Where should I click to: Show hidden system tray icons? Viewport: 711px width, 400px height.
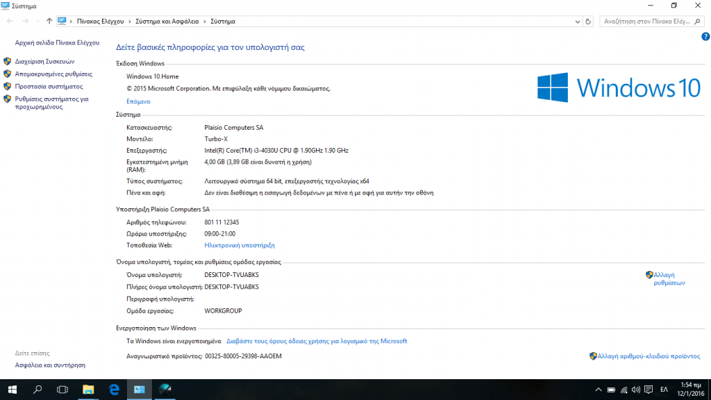point(599,390)
